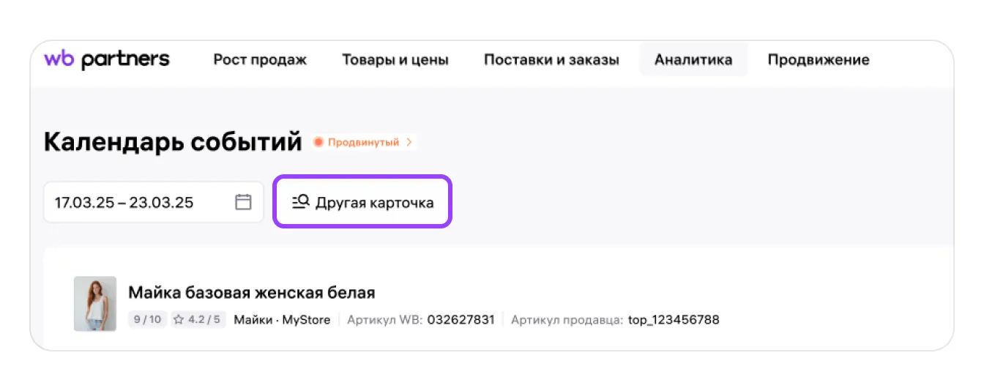The image size is (984, 391).
Task: Open the calendar date picker icon
Action: (243, 202)
